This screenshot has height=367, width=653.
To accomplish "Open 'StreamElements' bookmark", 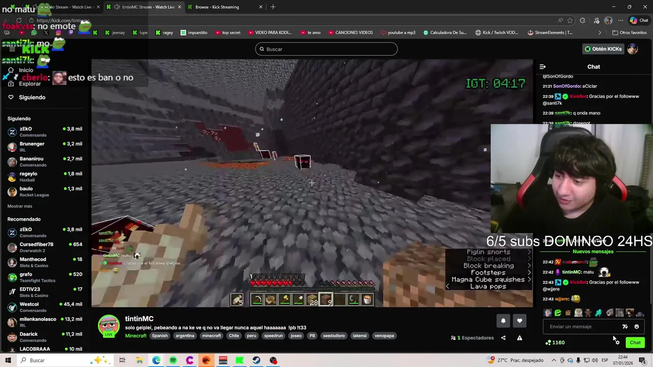I will click(550, 33).
